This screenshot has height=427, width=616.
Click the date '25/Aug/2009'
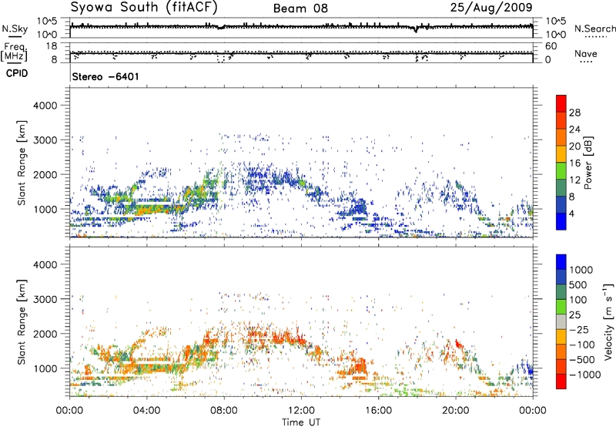(491, 8)
